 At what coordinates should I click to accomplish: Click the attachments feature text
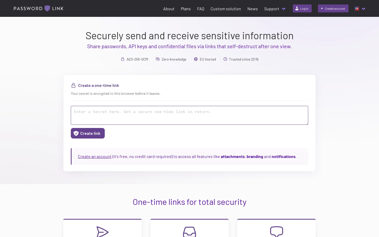click(233, 156)
